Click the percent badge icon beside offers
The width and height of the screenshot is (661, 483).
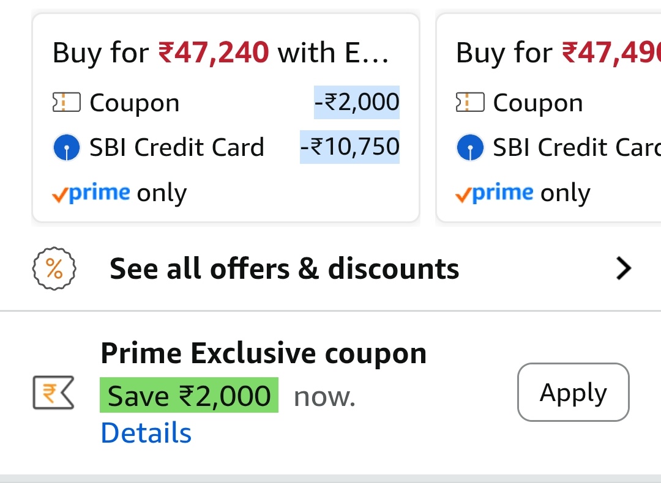tap(54, 269)
